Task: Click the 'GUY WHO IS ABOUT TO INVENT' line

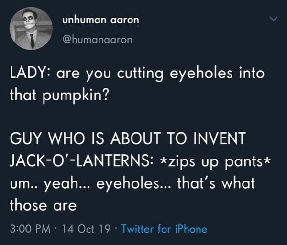Action: [x=128, y=138]
